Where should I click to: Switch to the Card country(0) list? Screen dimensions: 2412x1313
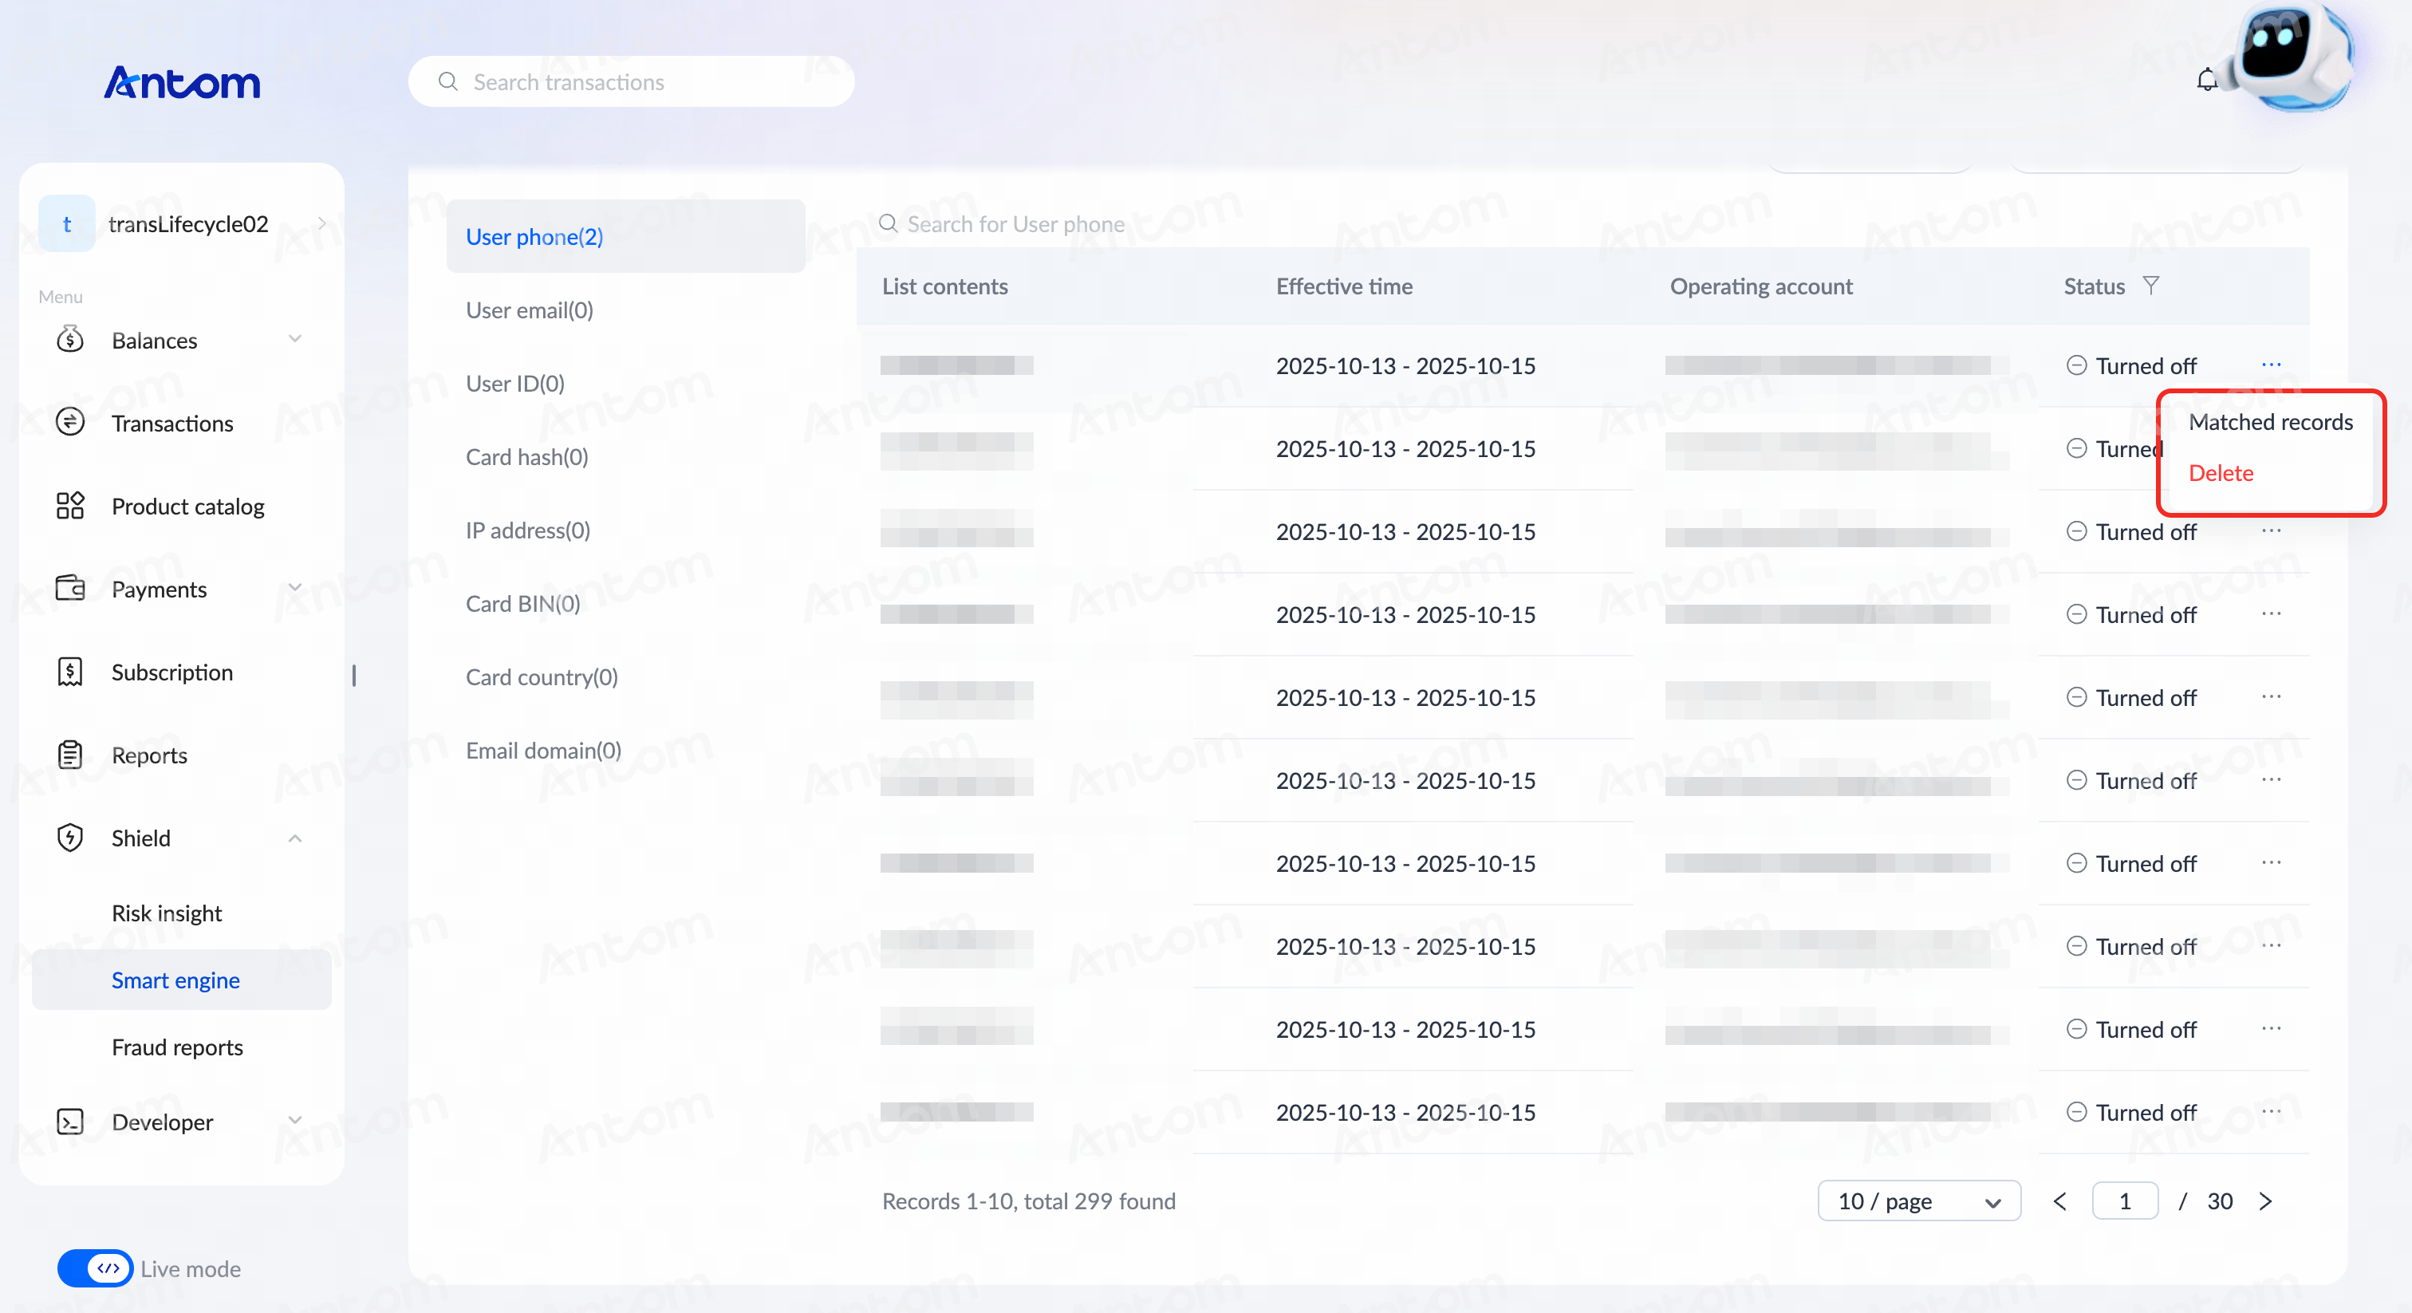542,677
